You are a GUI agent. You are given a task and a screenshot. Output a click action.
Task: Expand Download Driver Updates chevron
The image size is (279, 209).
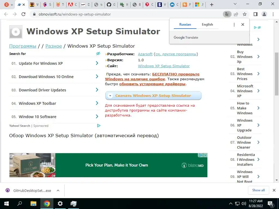(x=97, y=90)
